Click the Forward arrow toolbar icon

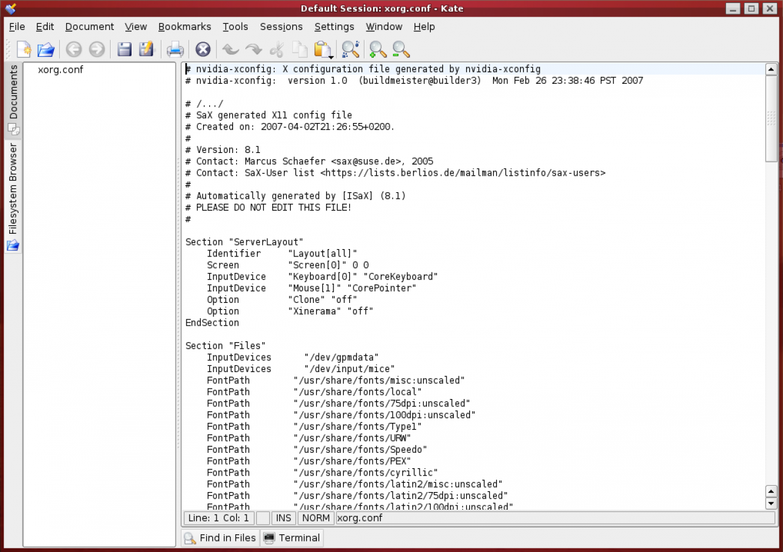pos(97,49)
